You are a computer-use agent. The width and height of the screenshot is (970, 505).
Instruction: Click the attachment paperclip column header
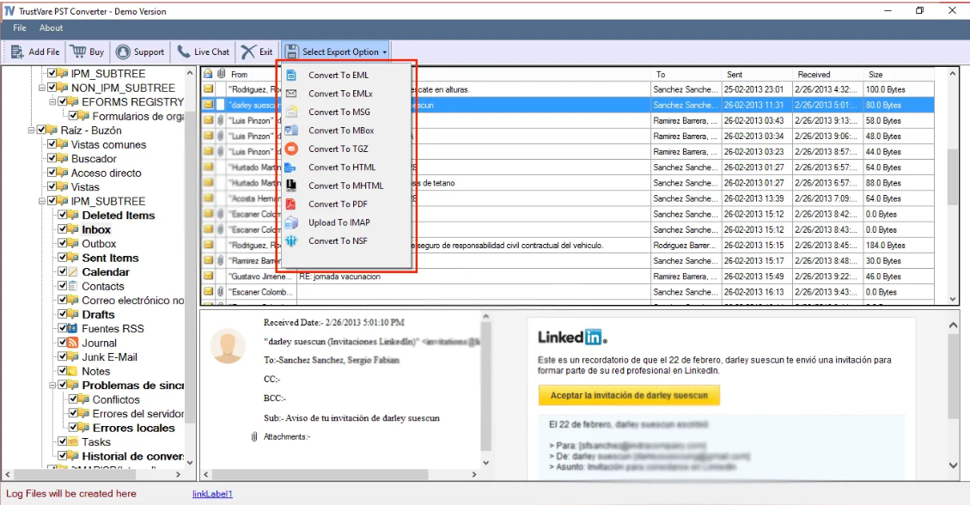(221, 74)
